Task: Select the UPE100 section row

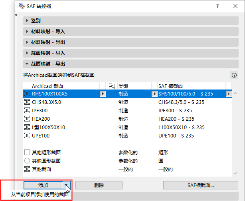Action: [127, 135]
